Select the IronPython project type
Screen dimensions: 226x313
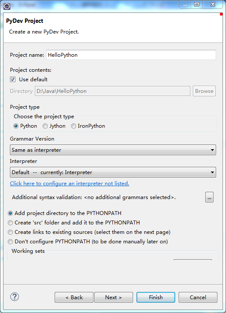point(73,126)
